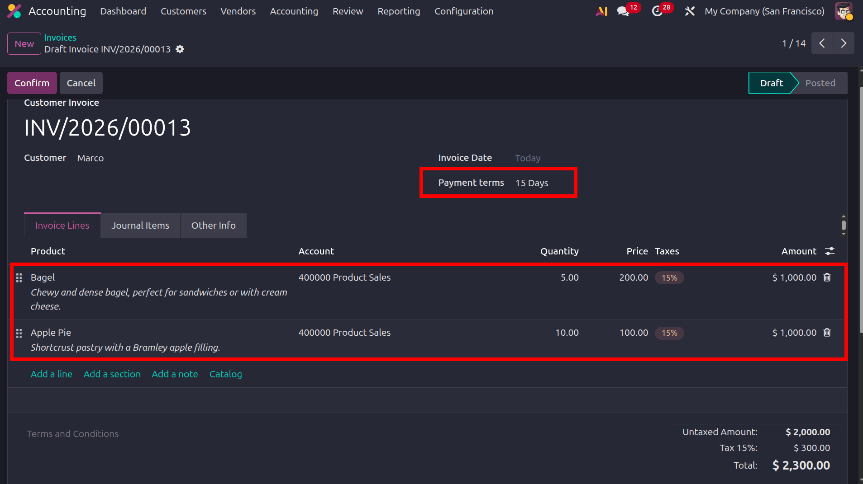This screenshot has height=484, width=863.
Task: Open the Invoice Date field showing Today
Action: coord(528,158)
